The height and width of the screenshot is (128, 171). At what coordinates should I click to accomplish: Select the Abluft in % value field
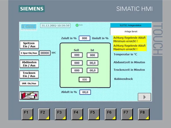[x=85, y=92]
